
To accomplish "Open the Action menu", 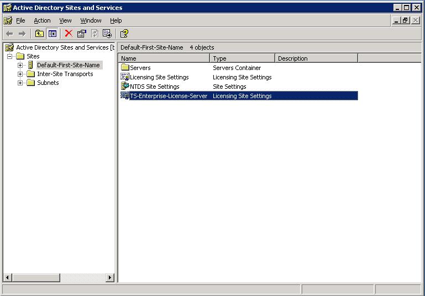I will (43, 20).
